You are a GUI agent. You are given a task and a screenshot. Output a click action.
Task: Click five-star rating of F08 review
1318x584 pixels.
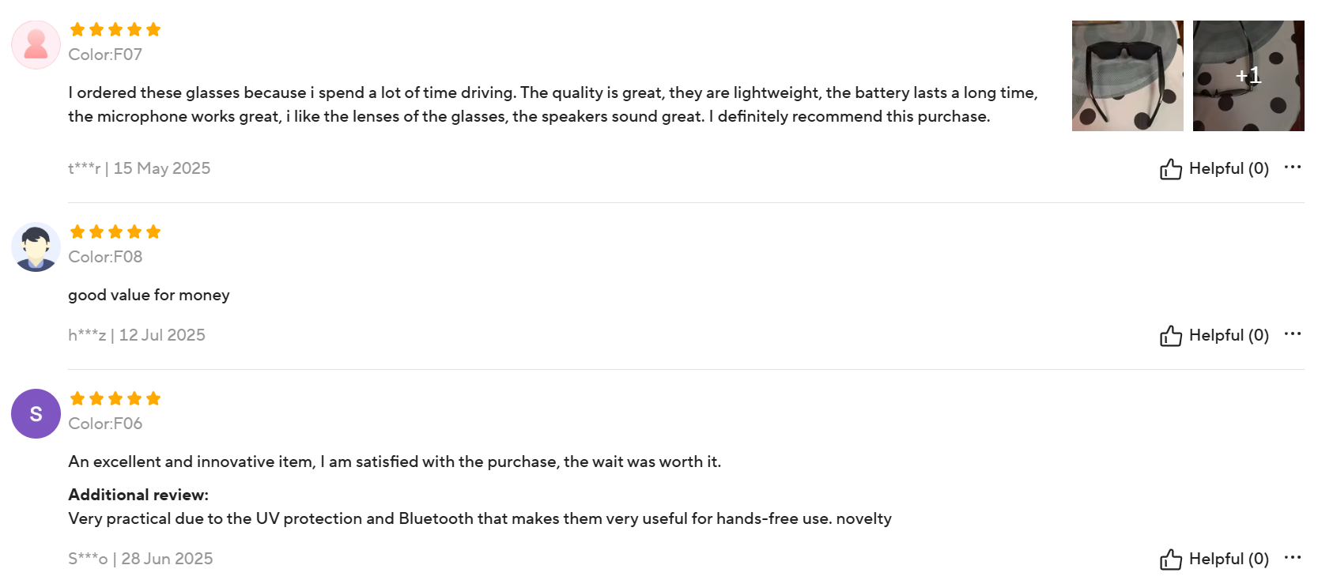[115, 232]
